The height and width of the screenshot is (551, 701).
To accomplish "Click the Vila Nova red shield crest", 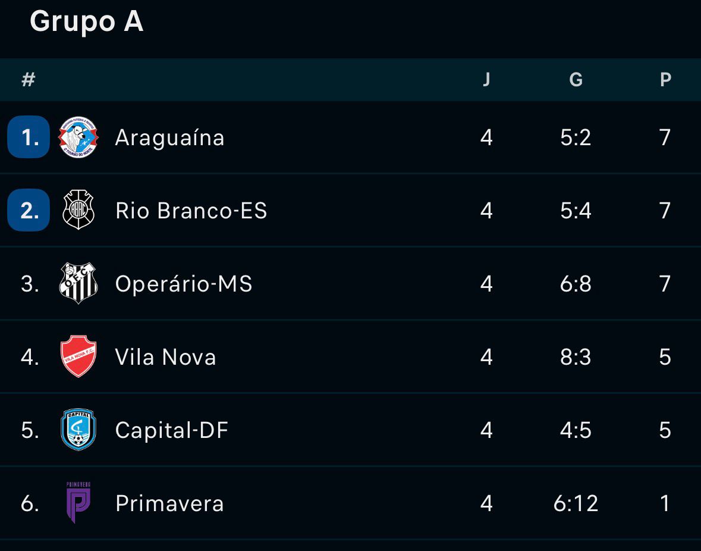I will pos(78,357).
